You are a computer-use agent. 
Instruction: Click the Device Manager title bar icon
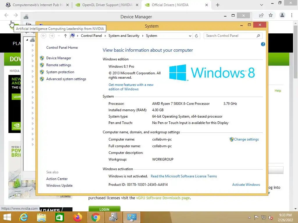click(x=26, y=17)
